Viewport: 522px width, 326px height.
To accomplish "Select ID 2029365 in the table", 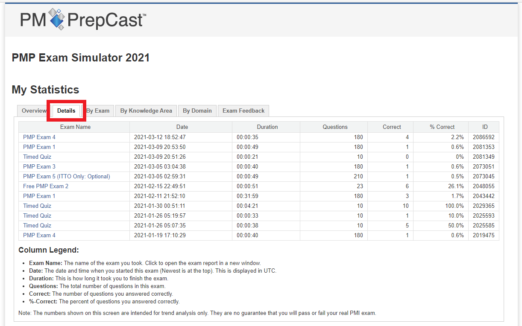I will point(484,206).
